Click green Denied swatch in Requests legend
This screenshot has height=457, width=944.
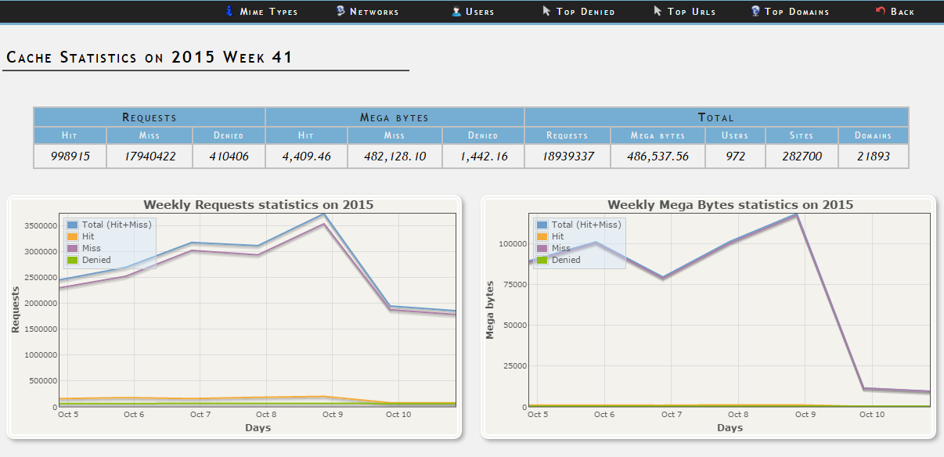pos(72,260)
